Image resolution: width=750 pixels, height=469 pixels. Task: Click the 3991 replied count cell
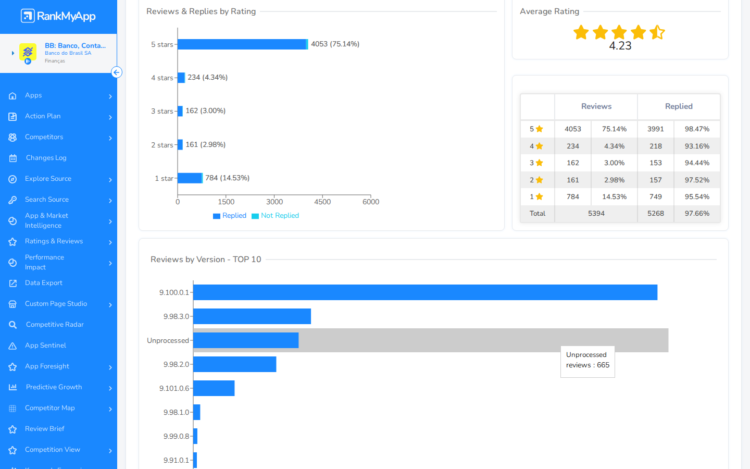[x=656, y=129]
